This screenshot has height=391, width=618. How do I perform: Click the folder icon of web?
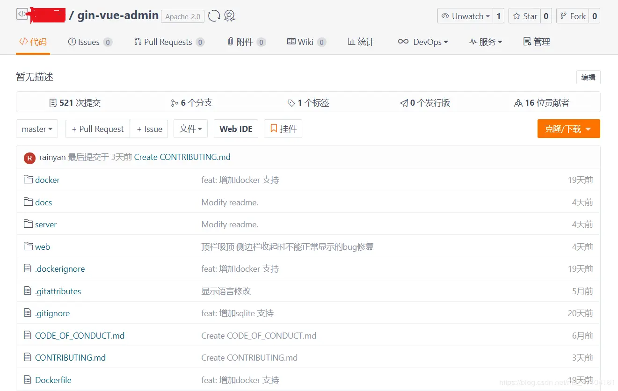click(28, 246)
